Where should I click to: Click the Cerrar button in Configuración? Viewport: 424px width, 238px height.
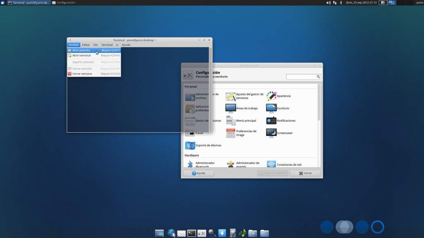pyautogui.click(x=305, y=173)
